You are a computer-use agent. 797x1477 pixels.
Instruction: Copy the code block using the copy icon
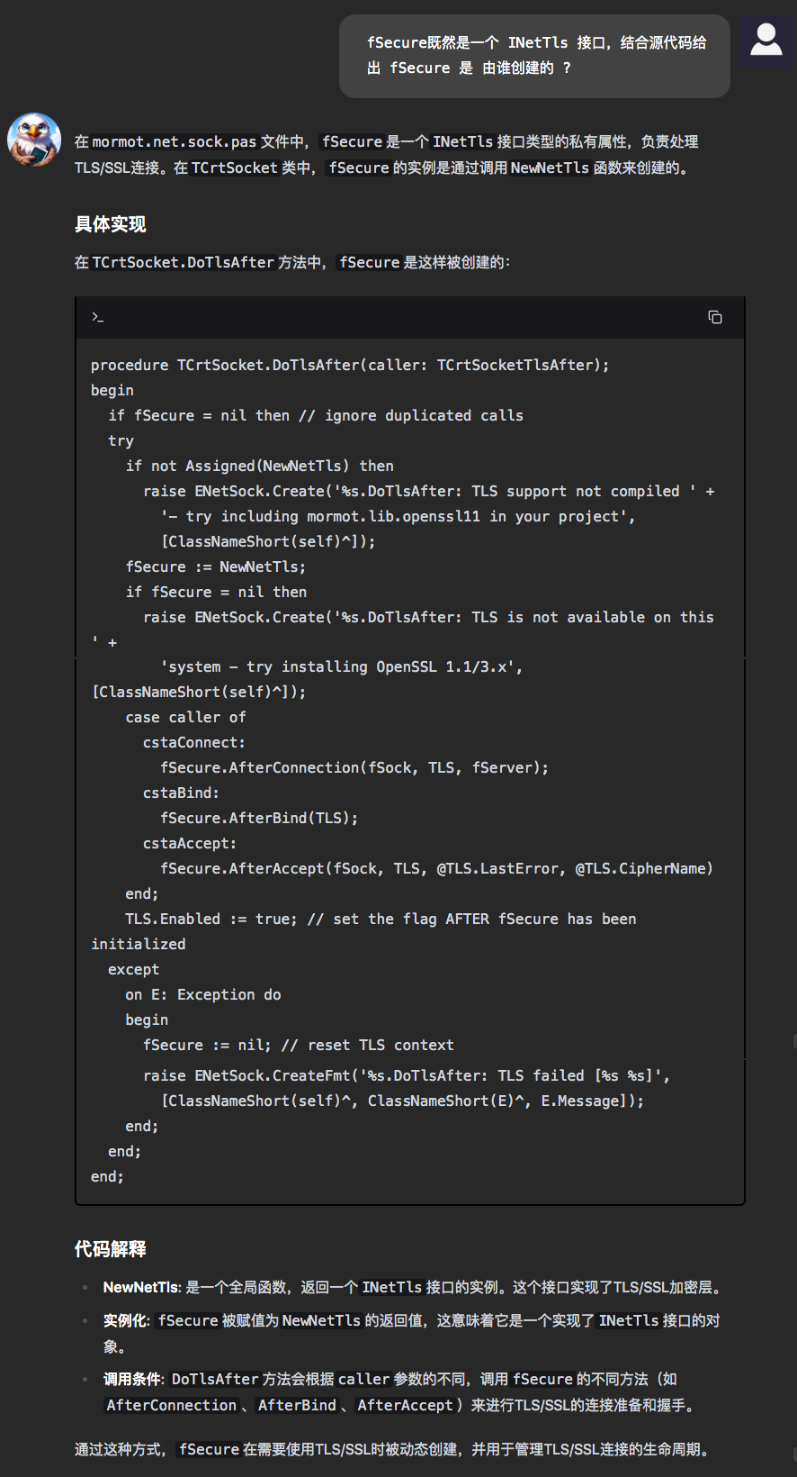click(x=715, y=317)
